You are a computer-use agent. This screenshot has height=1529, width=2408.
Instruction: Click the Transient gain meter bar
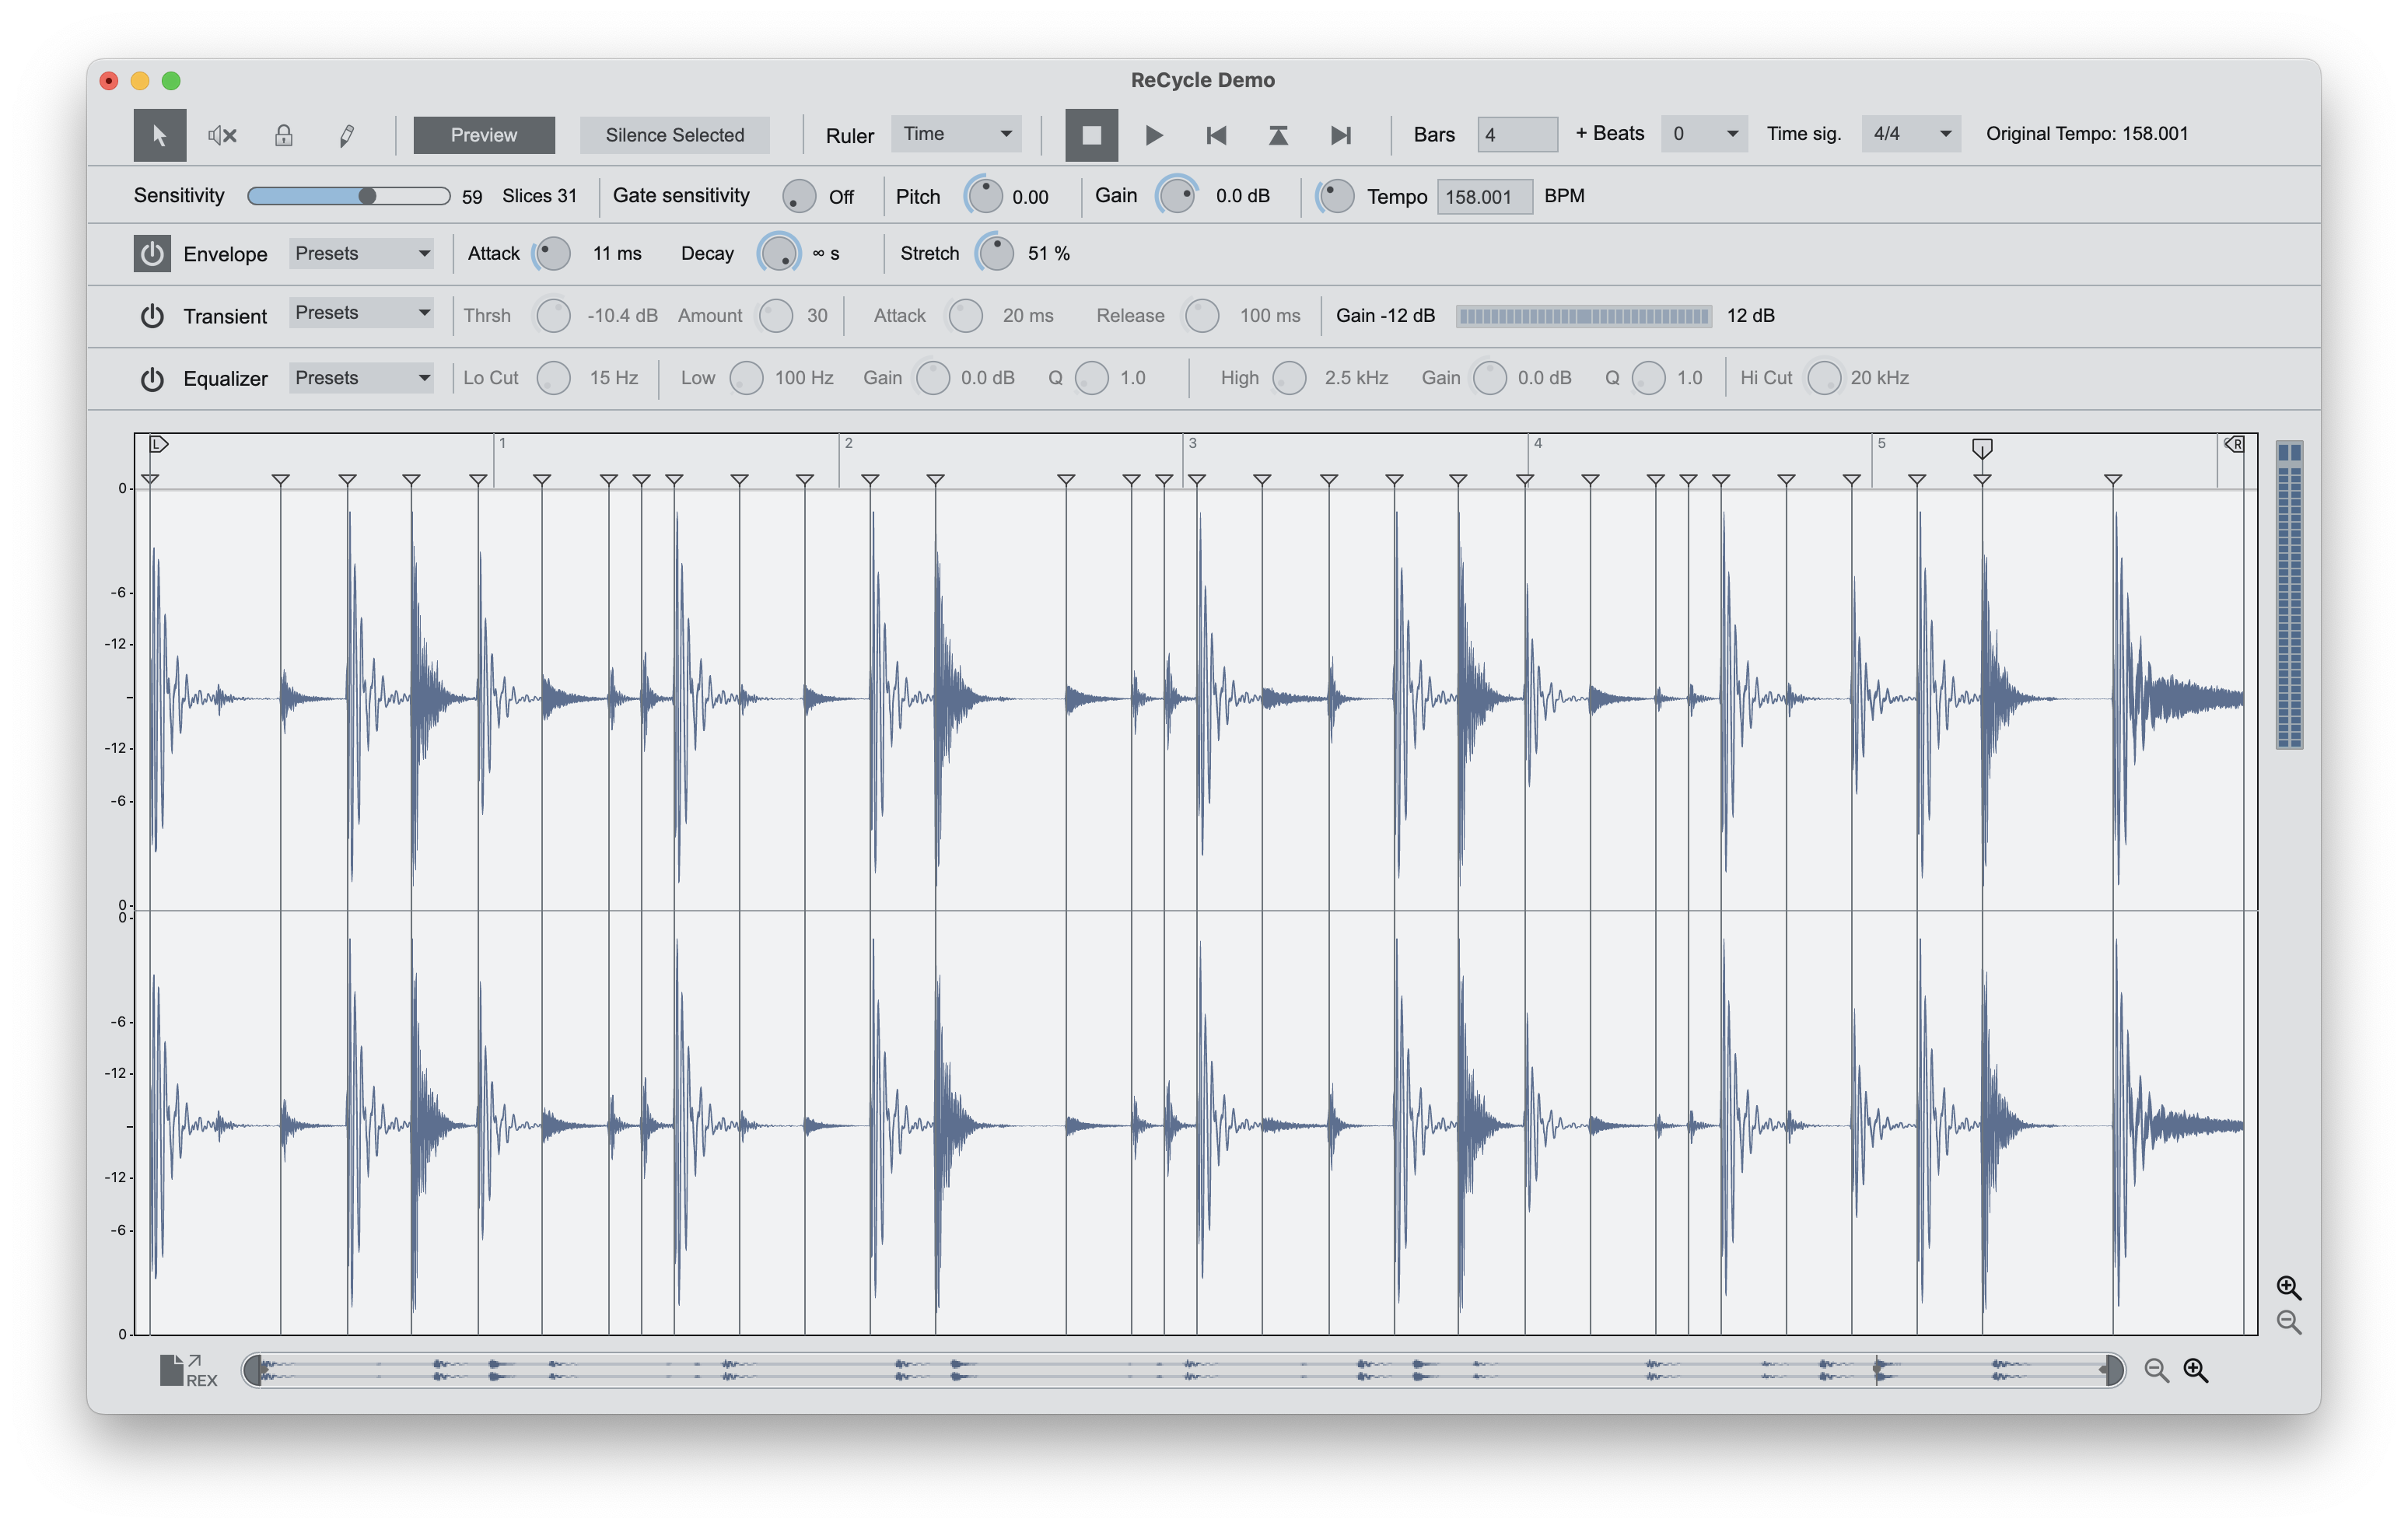click(x=1584, y=316)
